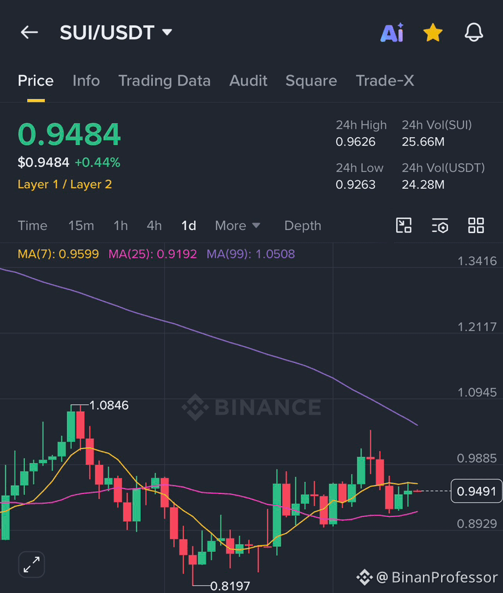
Task: Select the 1h chart interval
Action: coord(121,226)
